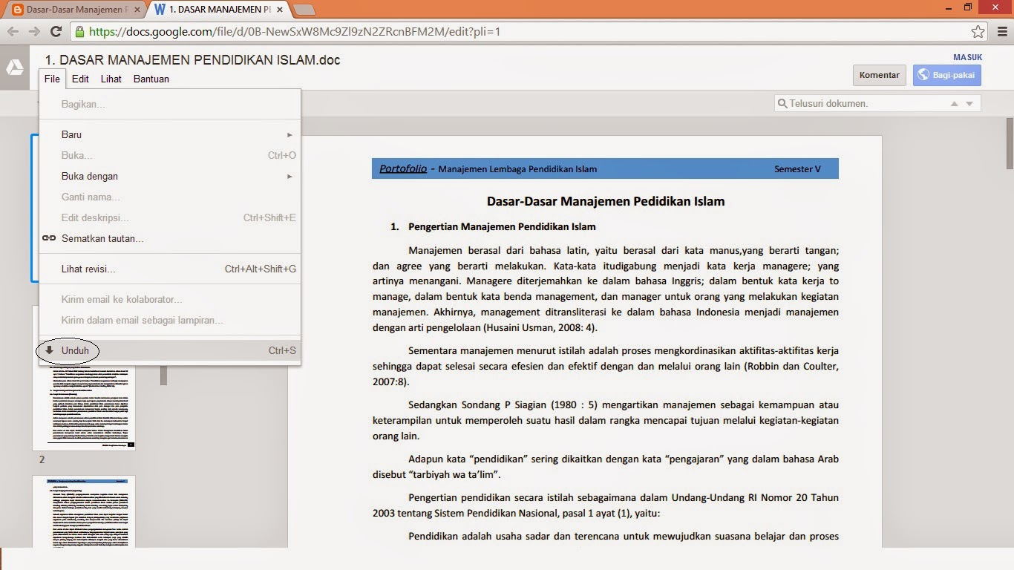Image resolution: width=1014 pixels, height=570 pixels.
Task: Go to previous search result arrow
Action: (955, 104)
